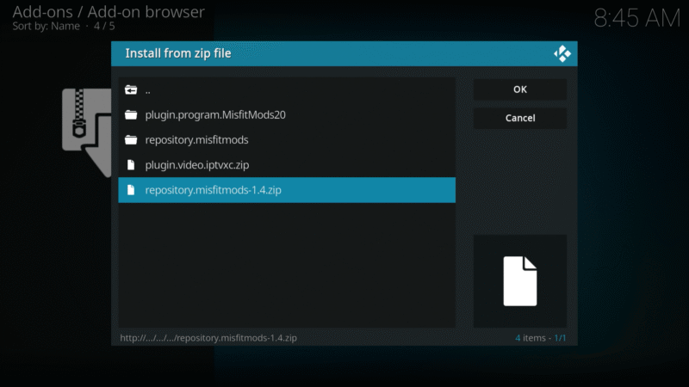Image resolution: width=689 pixels, height=387 pixels.
Task: Click the '4 items - 1/1' counter
Action: point(541,338)
